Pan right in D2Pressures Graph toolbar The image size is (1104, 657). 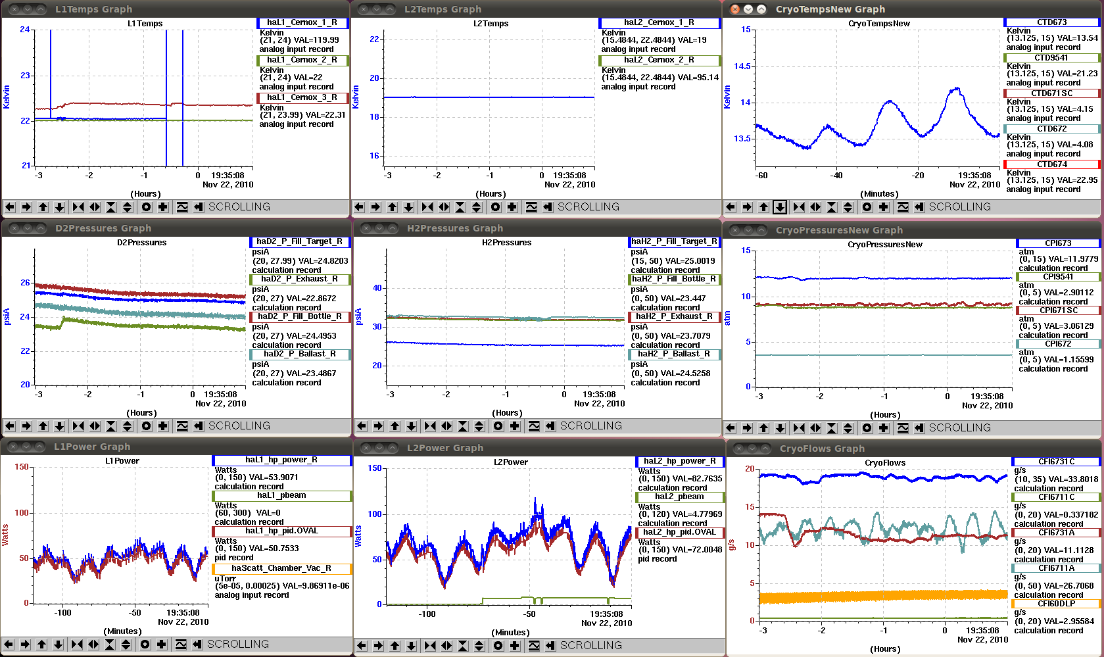pos(26,426)
